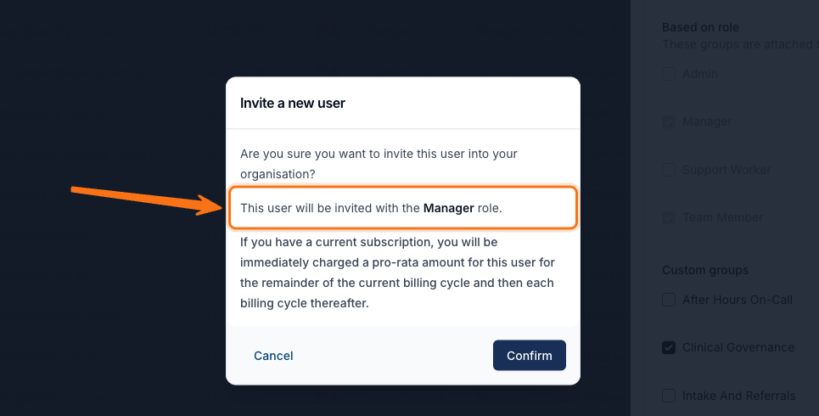Click the Based on role heading
Screen dimensions: 819x416
700,27
